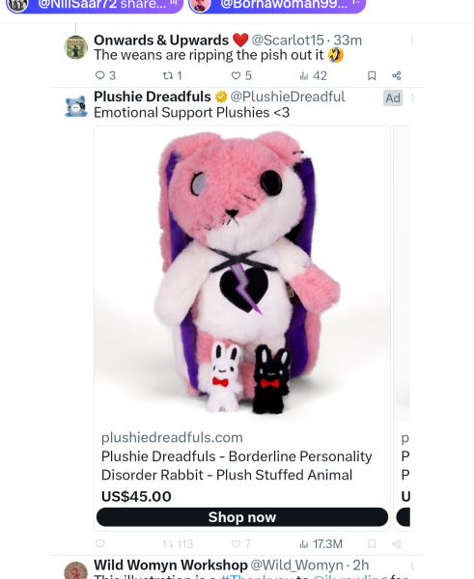Open the @NiliSaar72 shared pill at top

click(95, 5)
